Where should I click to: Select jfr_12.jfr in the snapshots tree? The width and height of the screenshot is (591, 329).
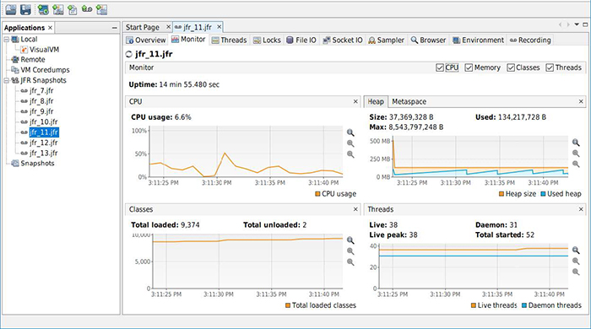pos(43,143)
